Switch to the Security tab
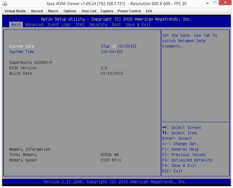Viewport: 233px width, 188px height. point(98,25)
